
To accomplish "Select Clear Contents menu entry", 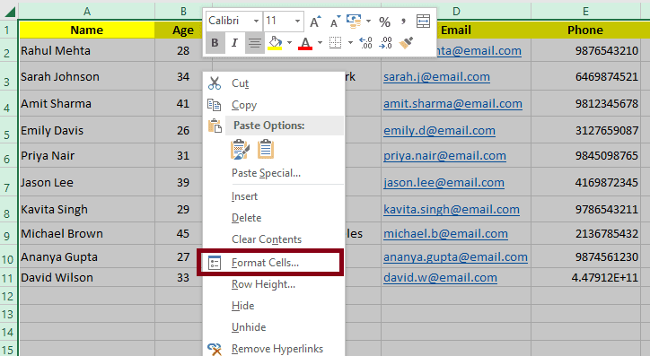I will [x=274, y=239].
